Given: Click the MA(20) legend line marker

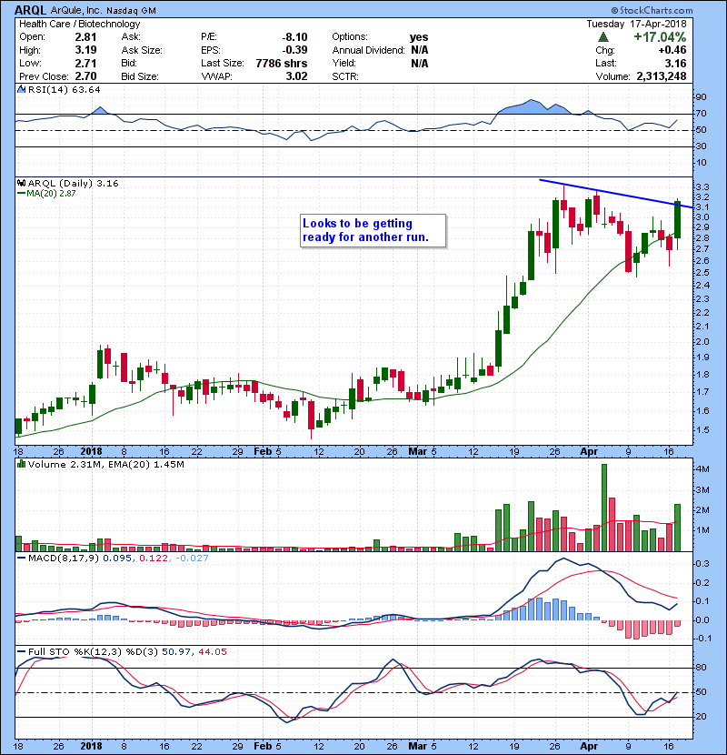Looking at the screenshot, I should 21,194.
